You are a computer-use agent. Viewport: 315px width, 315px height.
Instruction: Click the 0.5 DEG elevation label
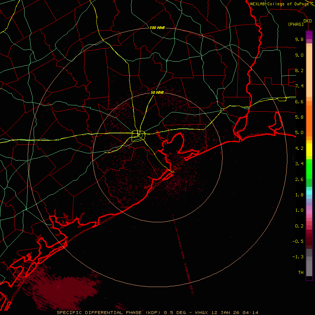coord(175,313)
